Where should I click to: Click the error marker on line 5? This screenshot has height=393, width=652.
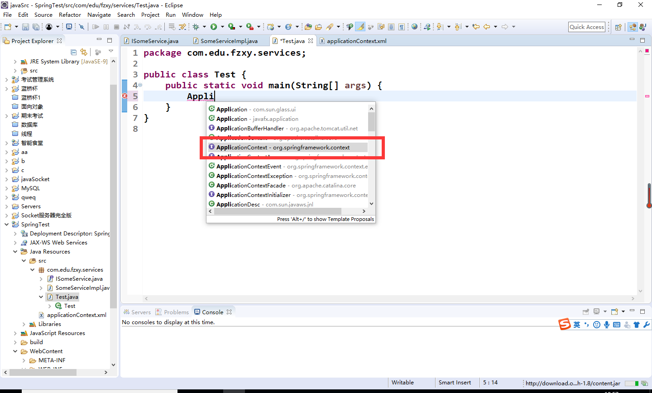pos(125,96)
